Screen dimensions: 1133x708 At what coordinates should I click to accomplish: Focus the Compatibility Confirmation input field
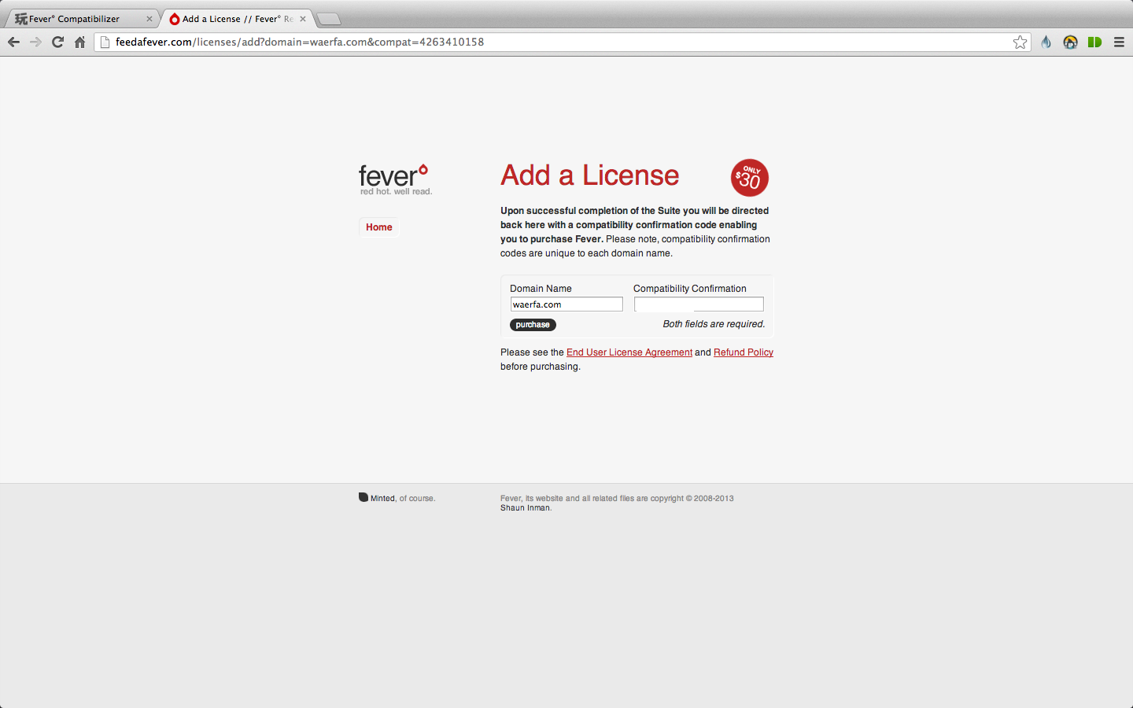pyautogui.click(x=699, y=304)
